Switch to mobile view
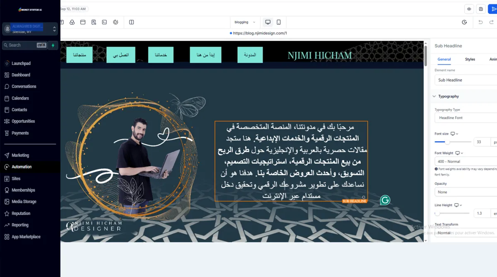 279,22
